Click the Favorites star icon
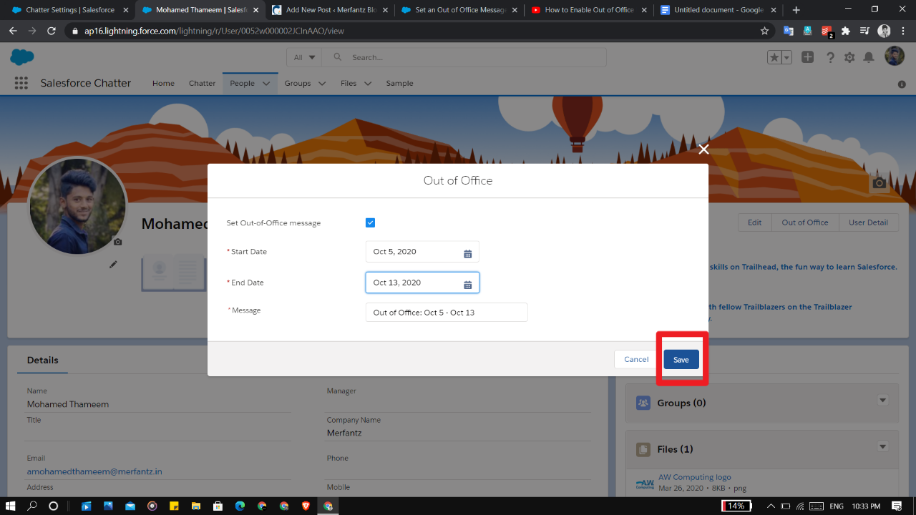The width and height of the screenshot is (916, 515). [x=774, y=57]
